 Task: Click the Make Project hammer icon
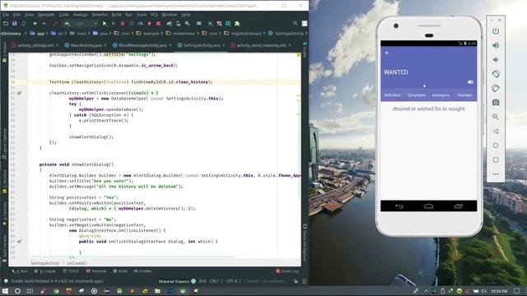click(x=55, y=24)
